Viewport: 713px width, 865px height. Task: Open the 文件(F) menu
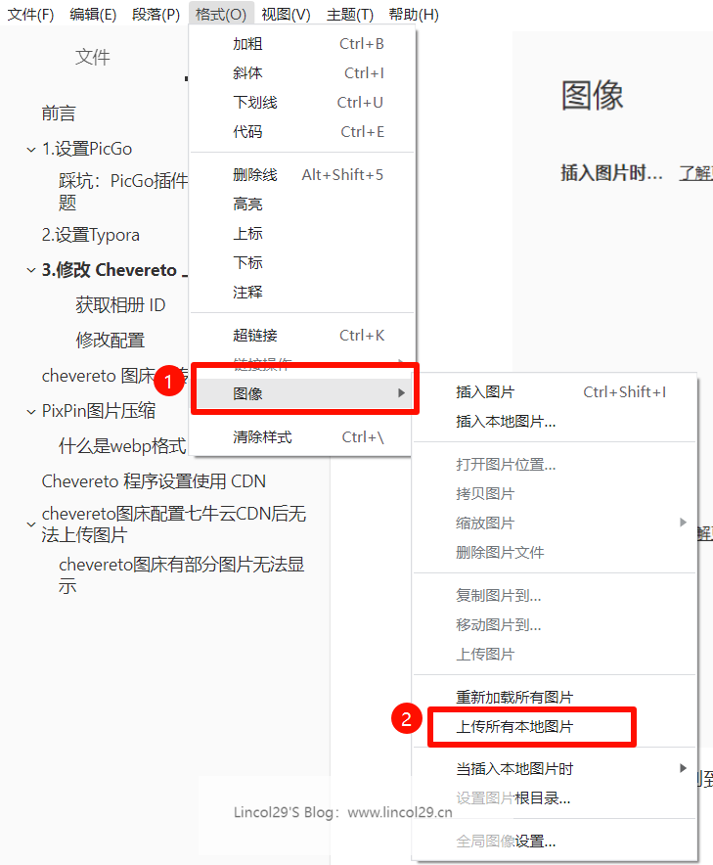click(x=31, y=15)
